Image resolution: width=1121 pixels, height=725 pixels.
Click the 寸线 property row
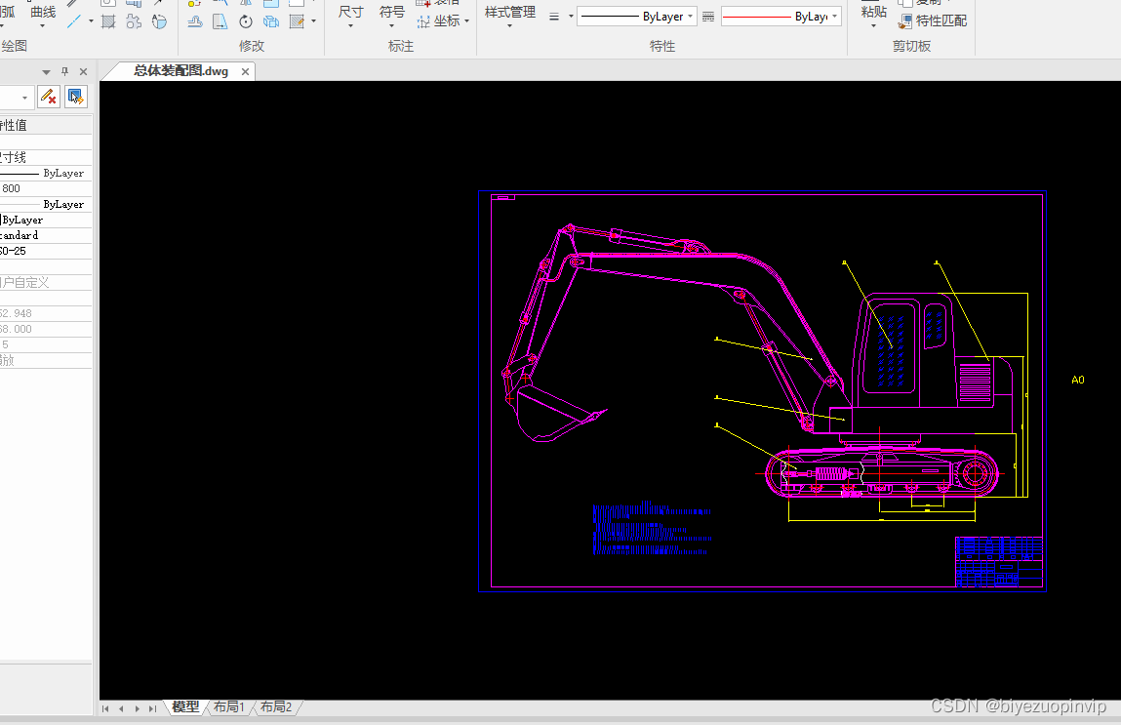[x=46, y=157]
